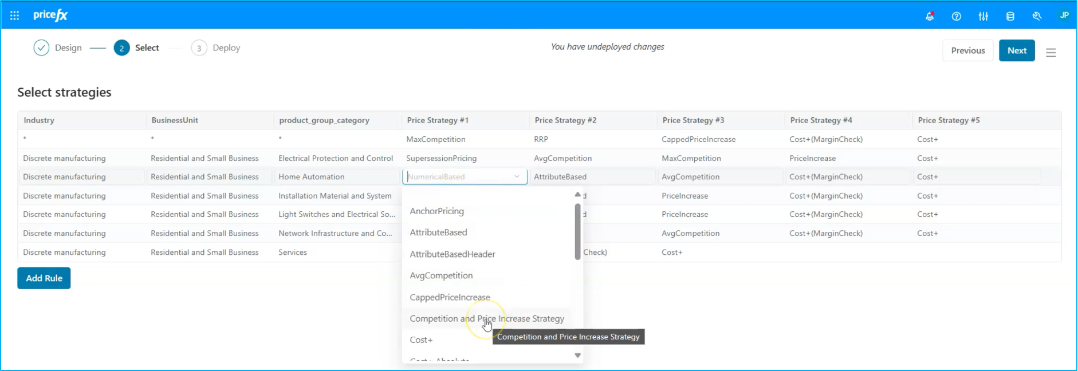
Task: Collapse the NumericalBased dropdown chevron
Action: coord(517,177)
